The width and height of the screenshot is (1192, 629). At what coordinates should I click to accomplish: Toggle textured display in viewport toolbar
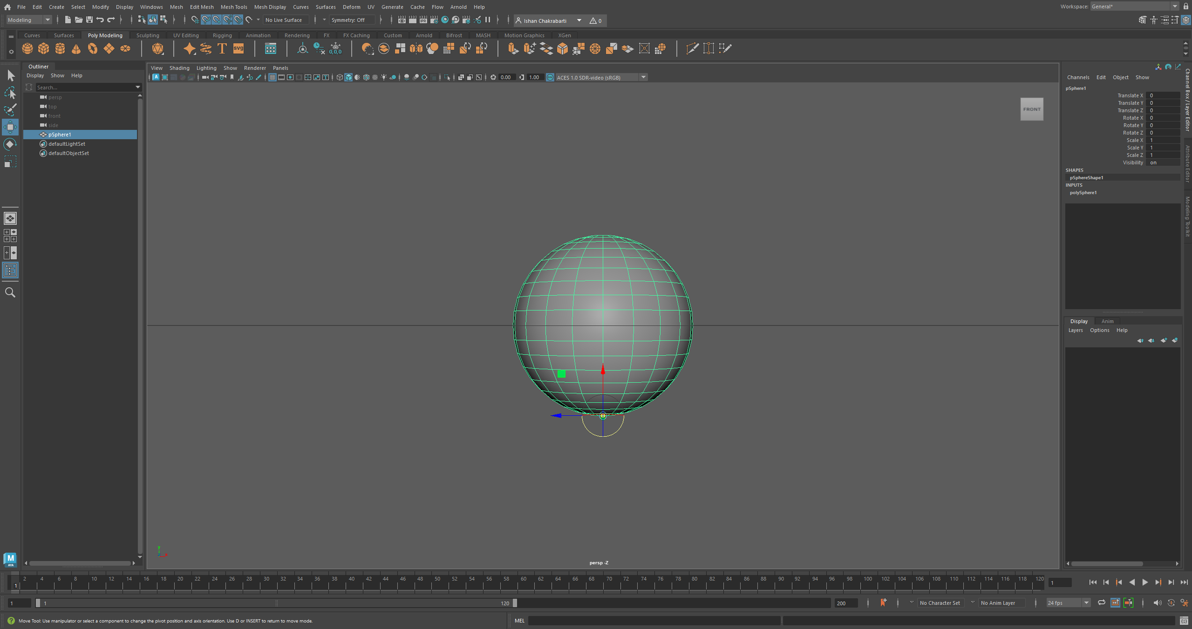[x=375, y=77]
